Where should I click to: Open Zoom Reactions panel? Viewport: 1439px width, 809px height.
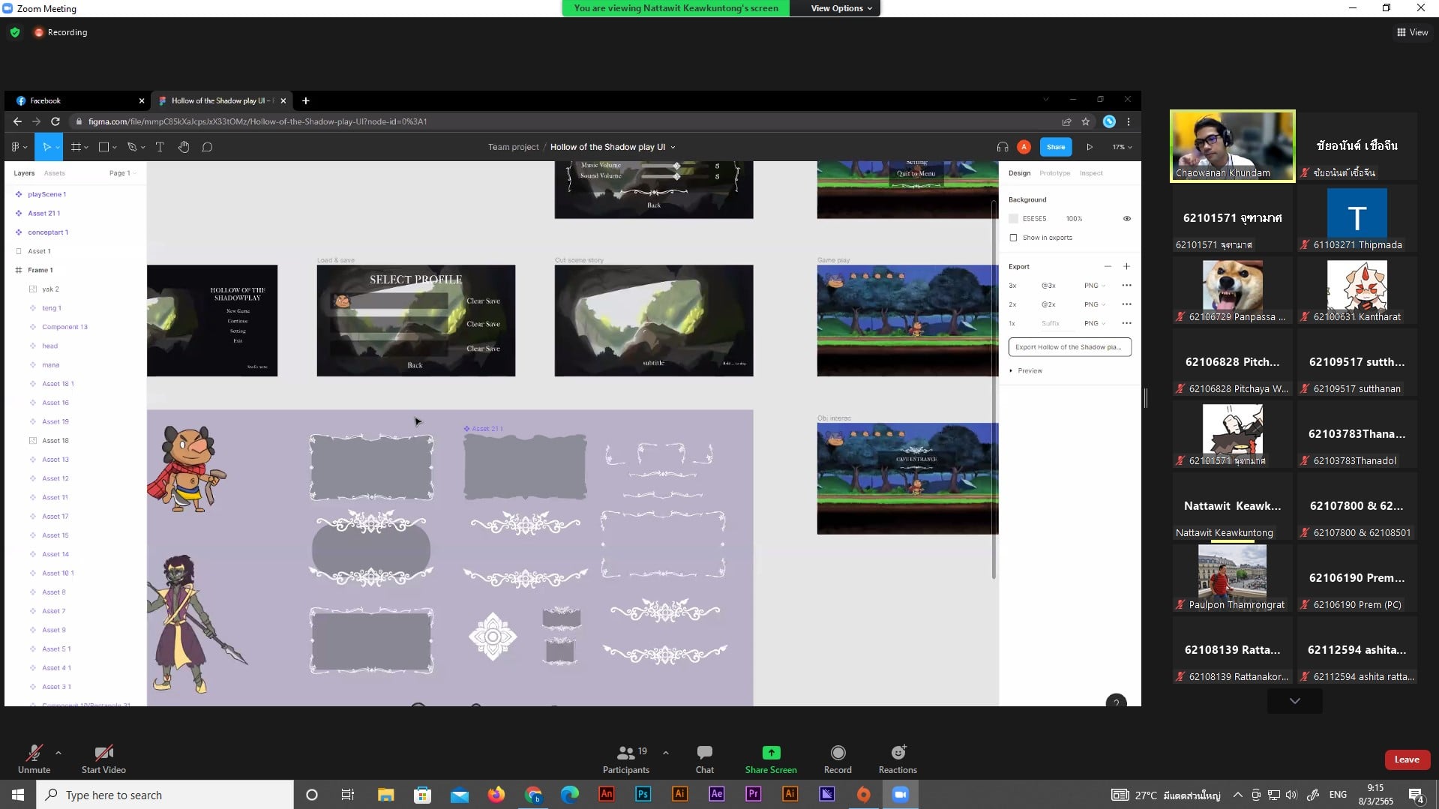click(897, 759)
